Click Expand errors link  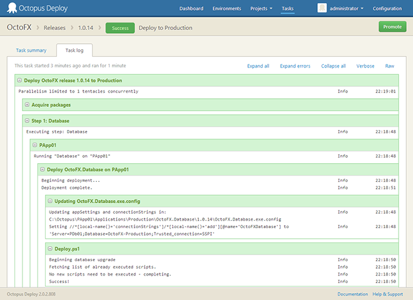tap(295, 66)
